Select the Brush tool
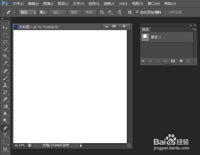The width and height of the screenshot is (200, 155). [x=5, y=78]
